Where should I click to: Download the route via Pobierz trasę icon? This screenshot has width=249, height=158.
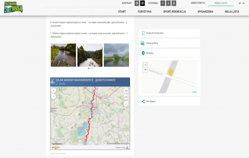pos(127,147)
